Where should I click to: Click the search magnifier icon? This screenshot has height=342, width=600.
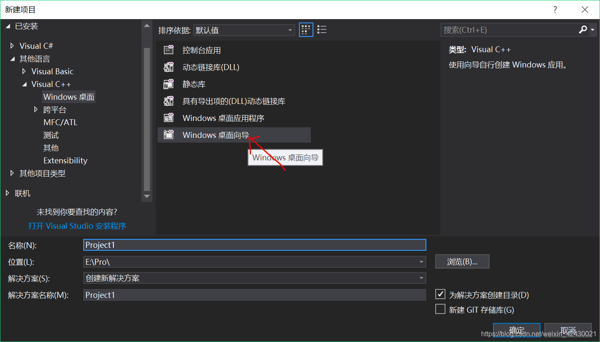tap(583, 30)
